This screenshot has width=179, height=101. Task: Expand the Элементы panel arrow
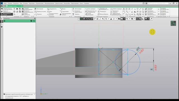coord(32,17)
